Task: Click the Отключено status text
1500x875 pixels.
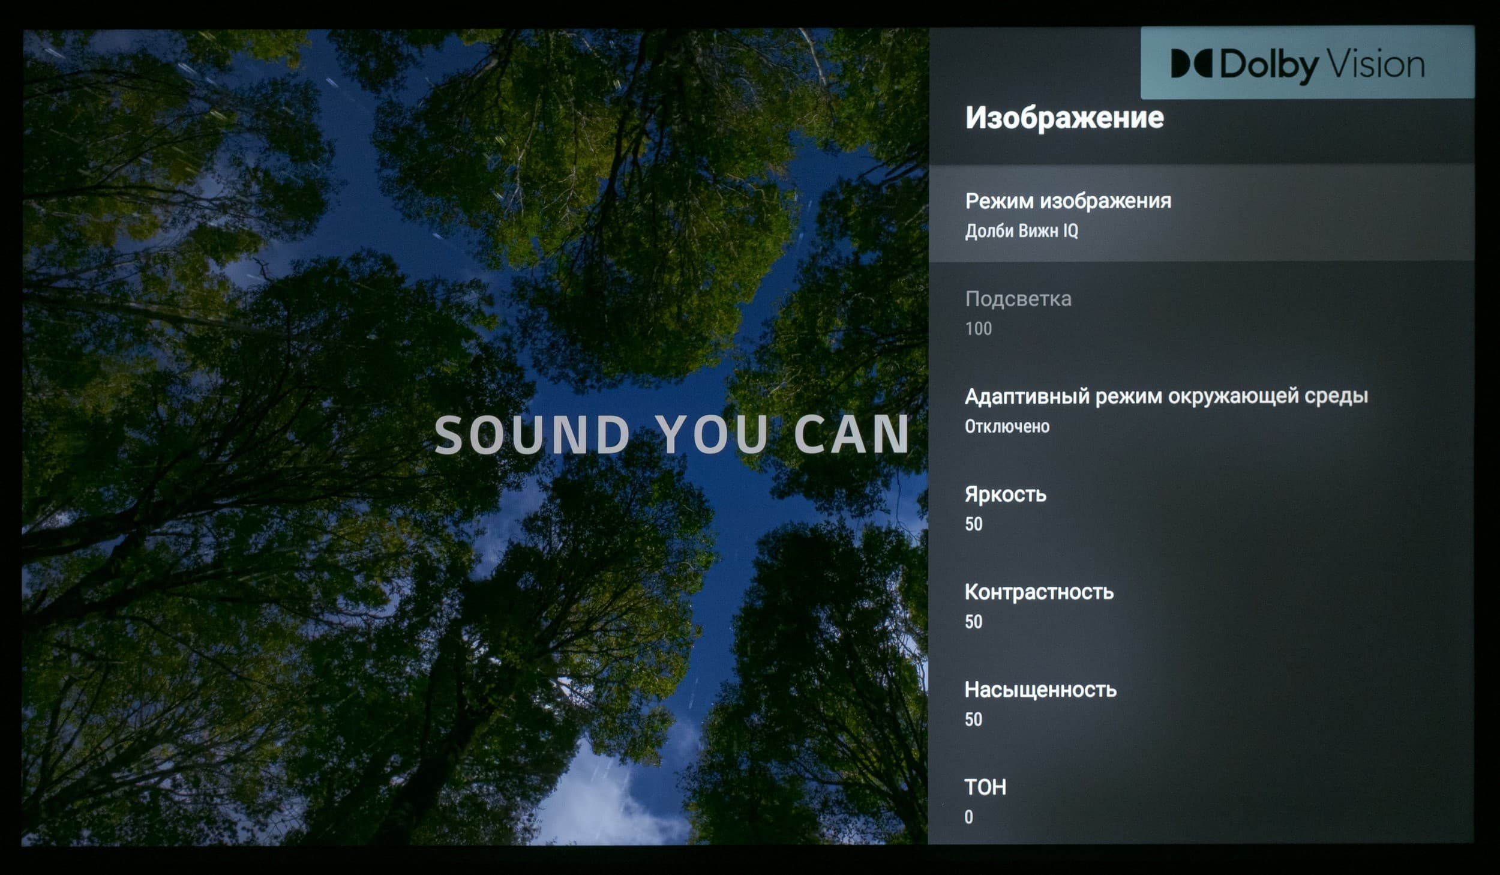Action: tap(1007, 427)
